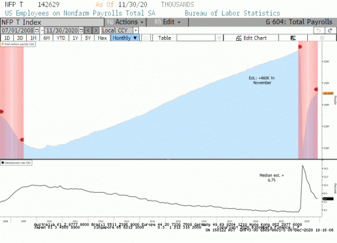The width and height of the screenshot is (337, 243).
Task: Click the red marker at the latest payrolls value
Action: click(x=316, y=89)
